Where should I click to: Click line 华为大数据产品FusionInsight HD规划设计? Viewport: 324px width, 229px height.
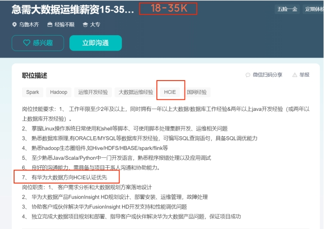pos(115,197)
